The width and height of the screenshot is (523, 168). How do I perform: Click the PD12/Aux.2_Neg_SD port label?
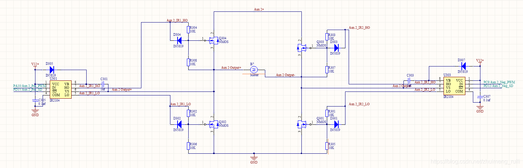(x=498, y=86)
